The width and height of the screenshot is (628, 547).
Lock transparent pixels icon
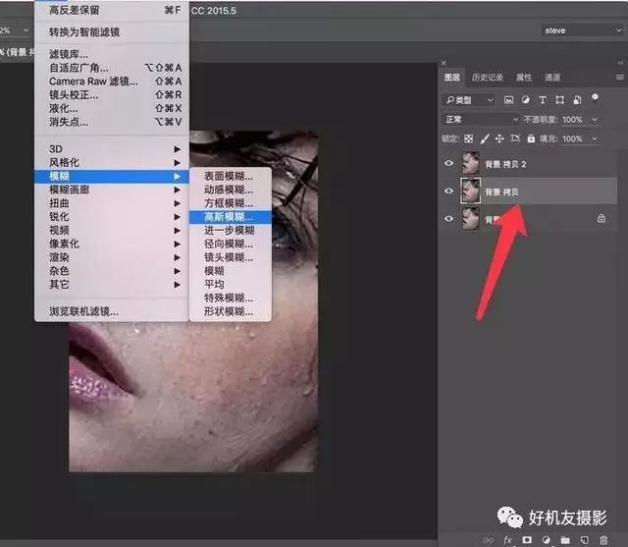pyautogui.click(x=468, y=138)
